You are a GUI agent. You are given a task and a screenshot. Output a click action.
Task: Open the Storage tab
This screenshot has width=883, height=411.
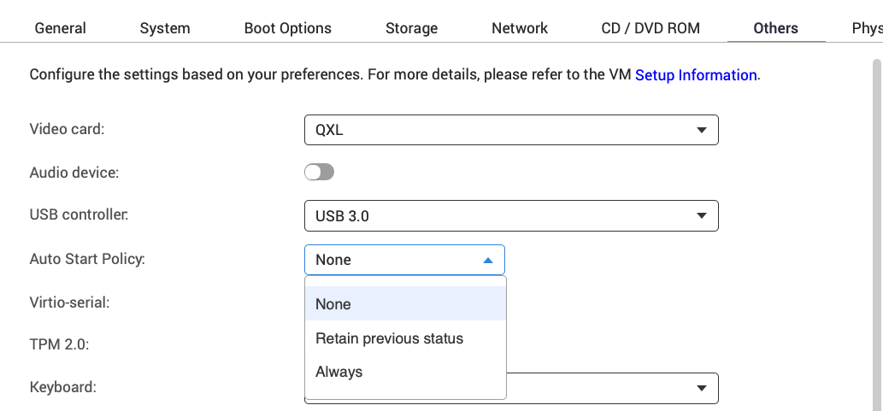point(411,28)
